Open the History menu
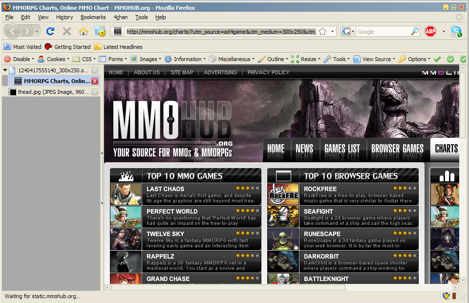 pyautogui.click(x=64, y=17)
